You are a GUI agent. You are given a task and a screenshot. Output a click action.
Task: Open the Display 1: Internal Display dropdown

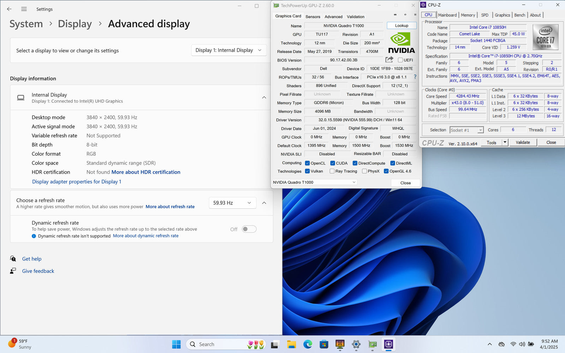(x=228, y=50)
